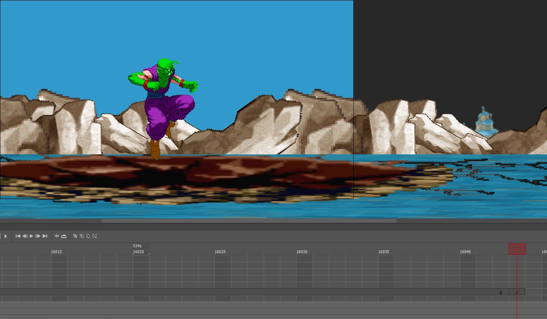Click the red playhead marker
The height and width of the screenshot is (319, 547).
tap(517, 249)
